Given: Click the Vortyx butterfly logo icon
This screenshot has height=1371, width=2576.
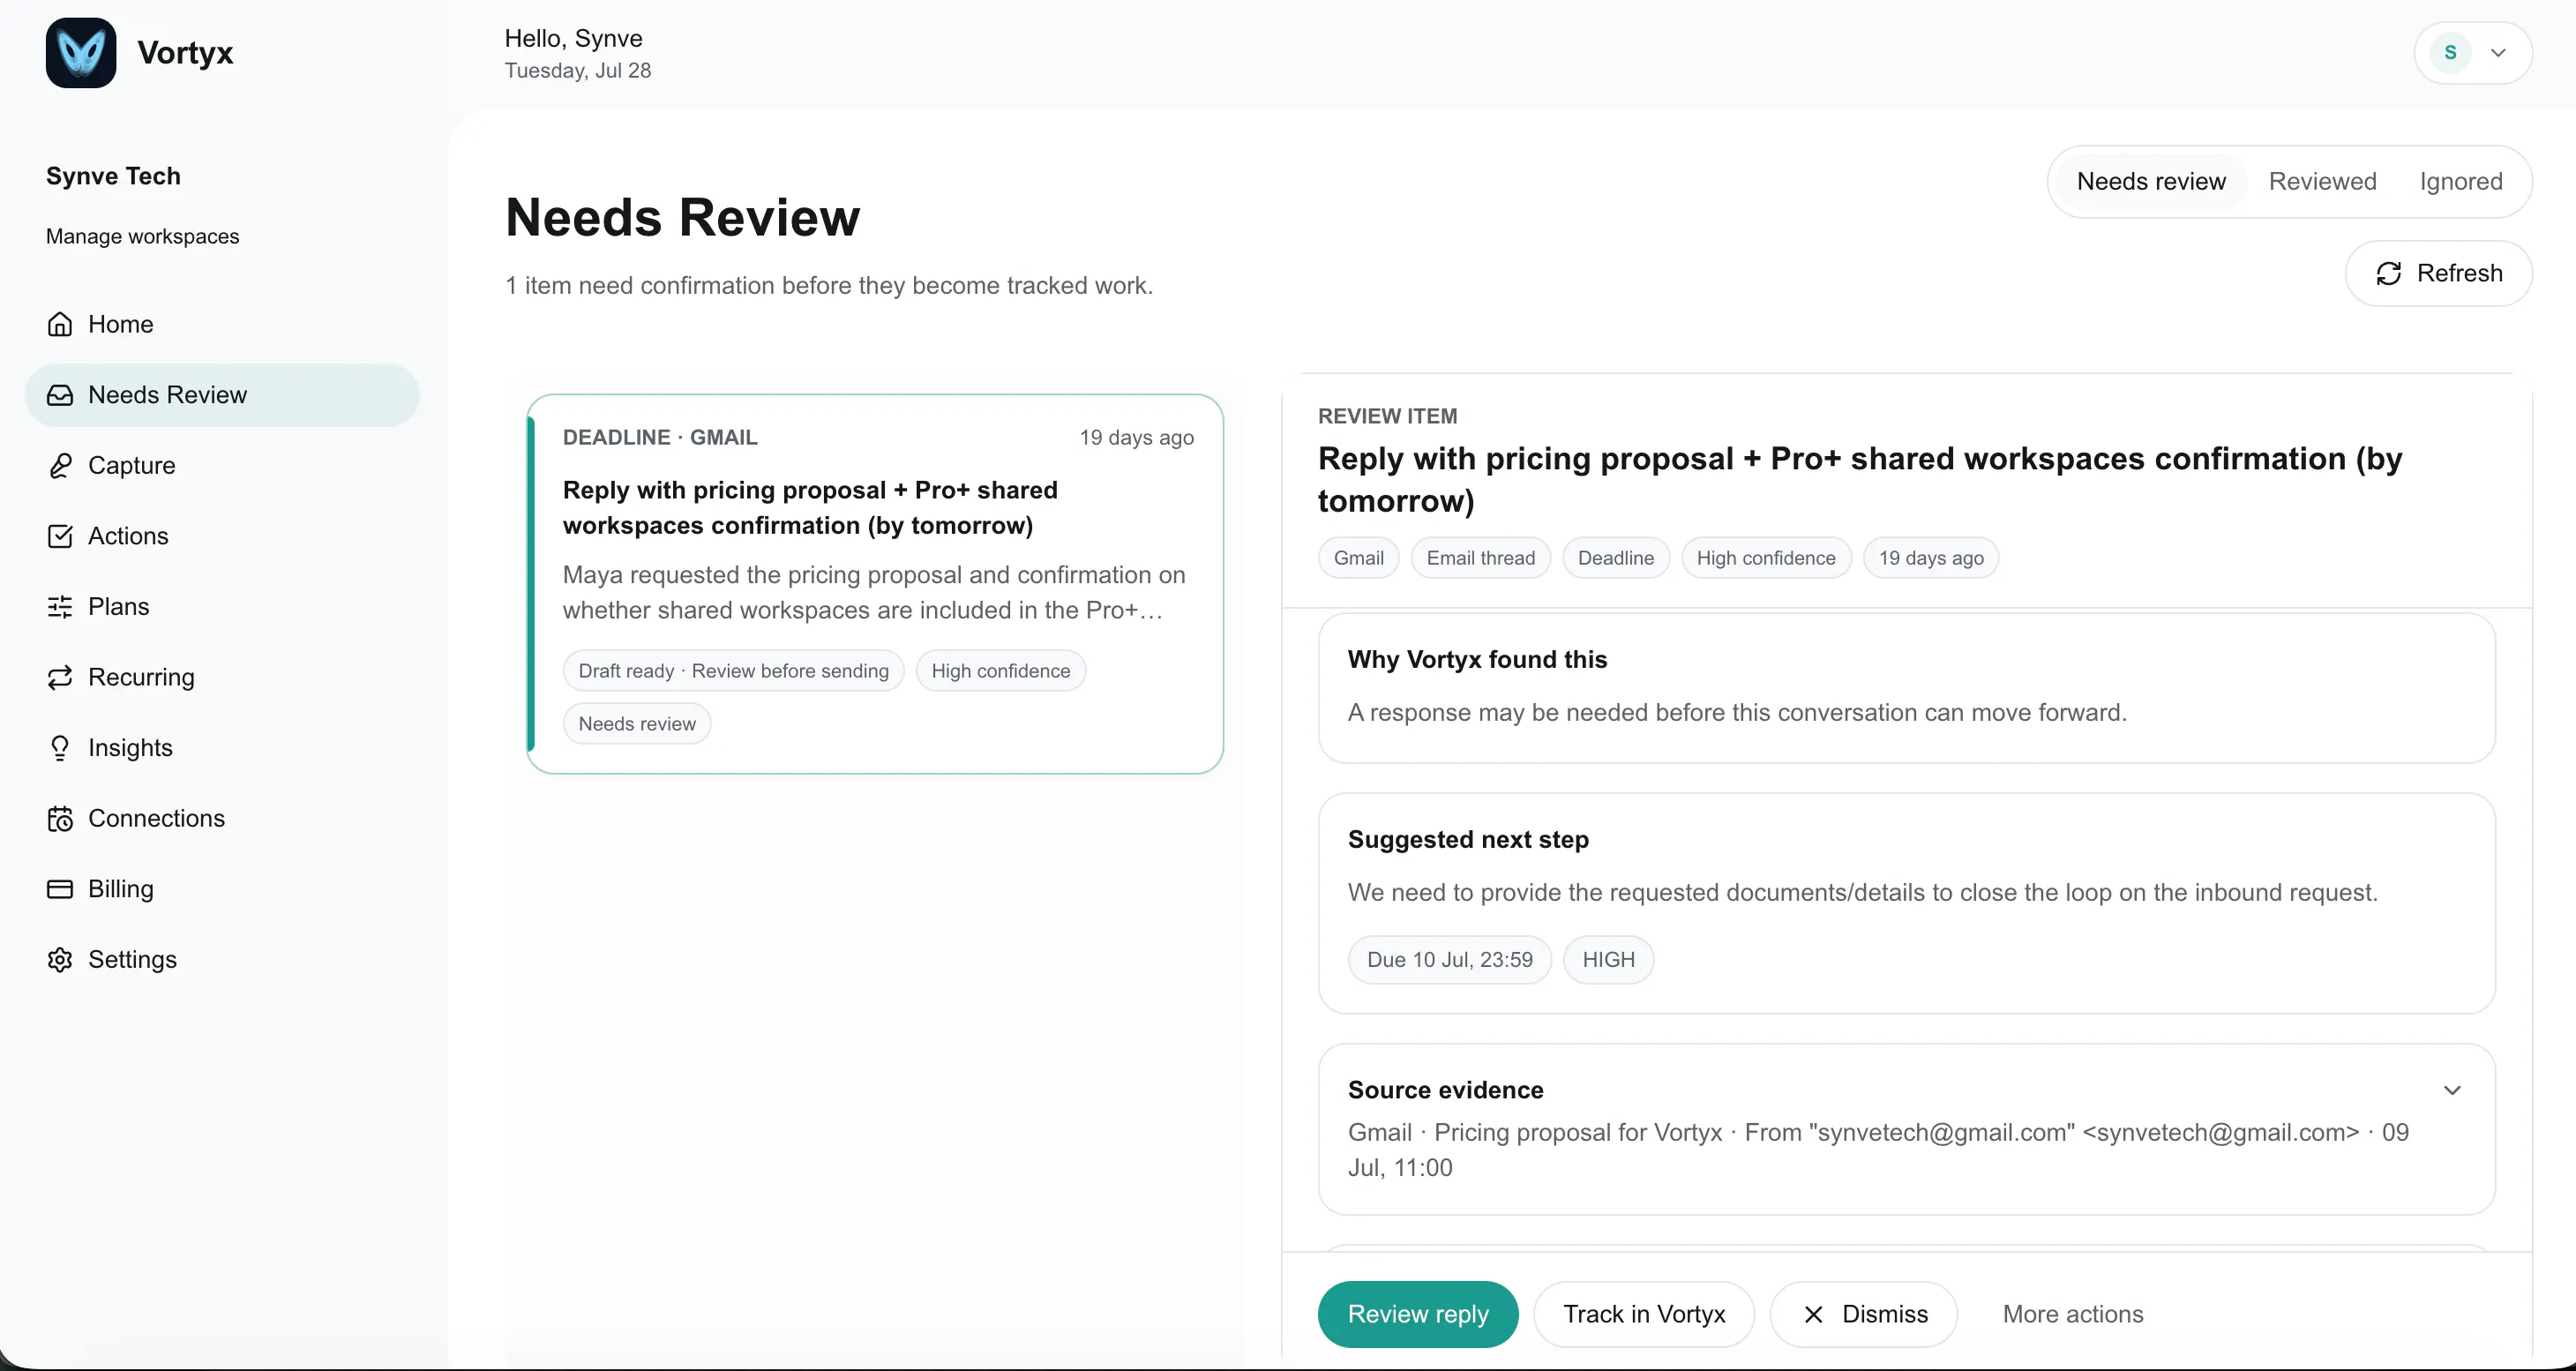Looking at the screenshot, I should [80, 53].
